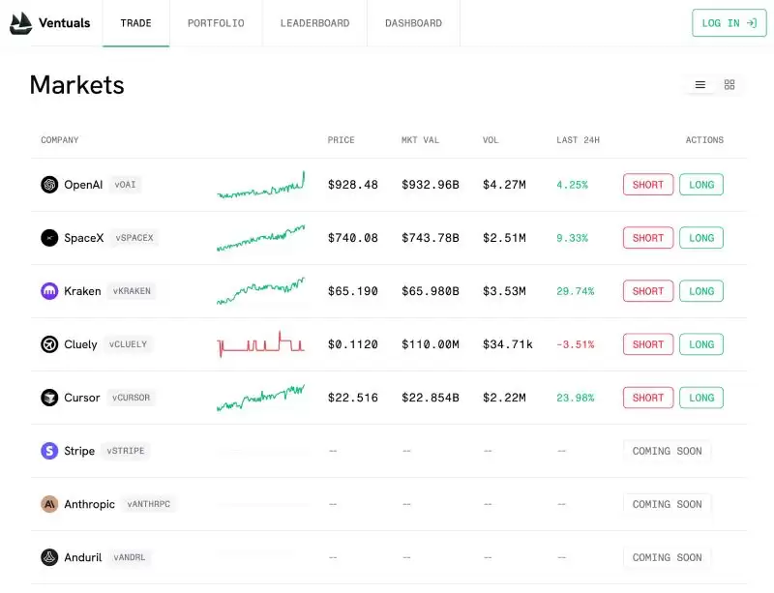Click the Log In button

click(729, 23)
